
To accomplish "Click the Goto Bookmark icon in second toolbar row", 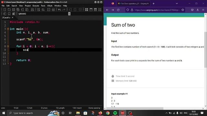I will [14, 14].
